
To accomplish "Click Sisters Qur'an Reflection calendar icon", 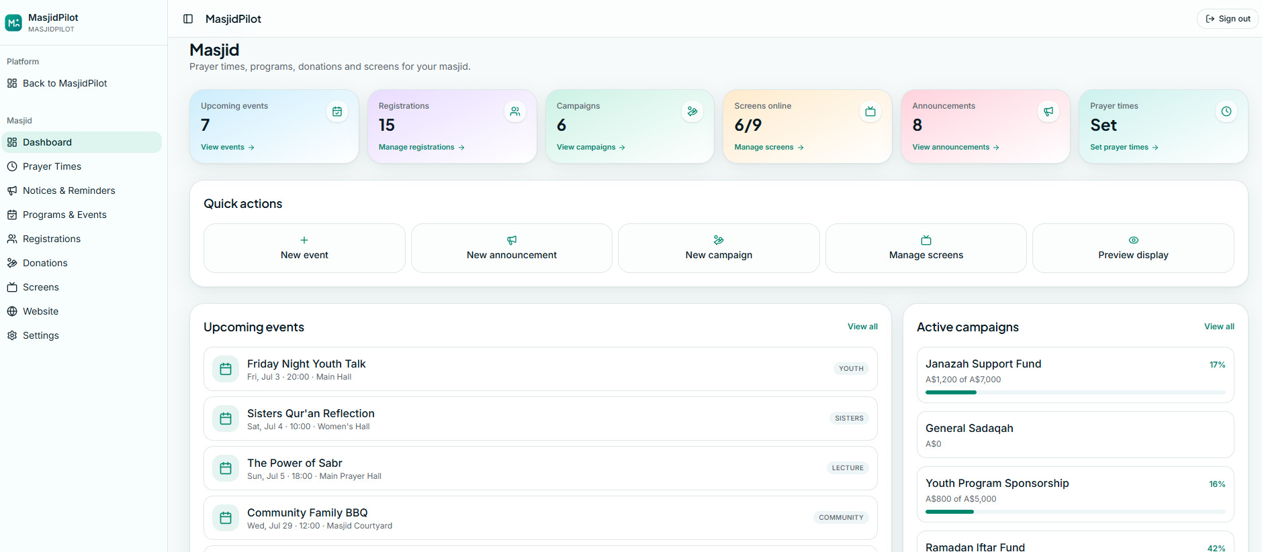I will (226, 419).
